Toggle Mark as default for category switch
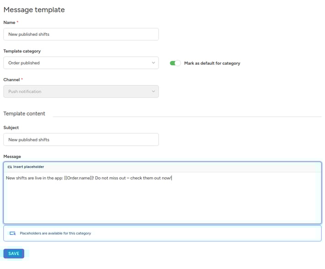This screenshot has width=325, height=269. coord(175,63)
